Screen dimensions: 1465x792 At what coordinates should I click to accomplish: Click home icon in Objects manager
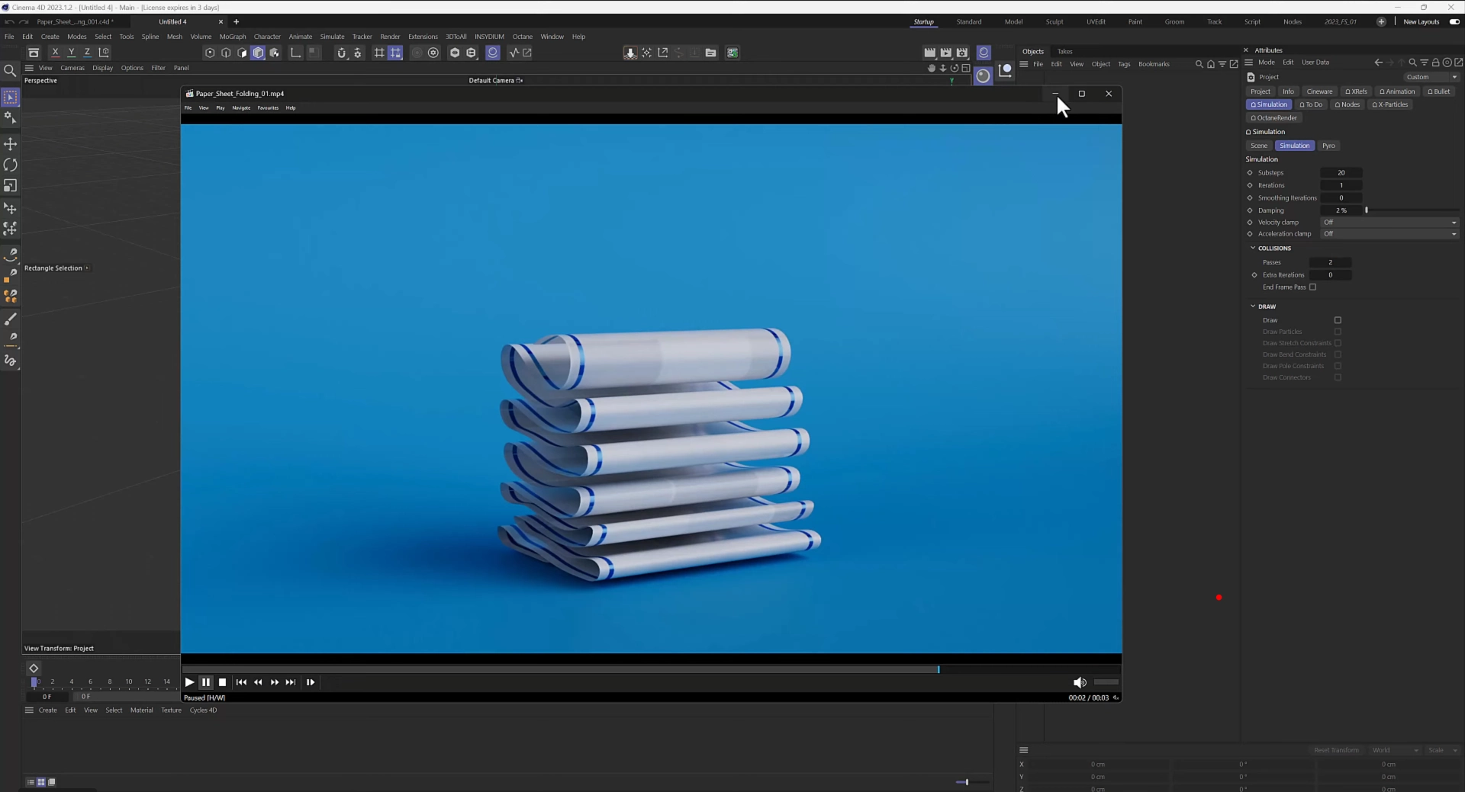(x=1210, y=64)
